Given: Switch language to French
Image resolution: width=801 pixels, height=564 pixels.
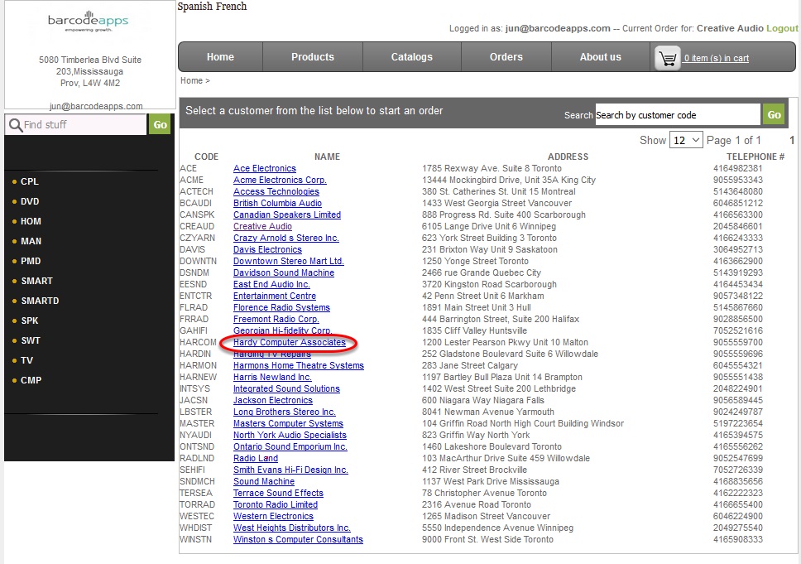Looking at the screenshot, I should point(230,6).
